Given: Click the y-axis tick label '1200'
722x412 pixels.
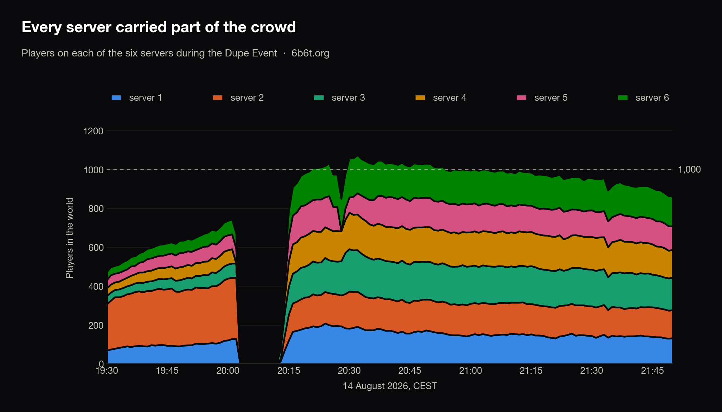Looking at the screenshot, I should pyautogui.click(x=93, y=131).
